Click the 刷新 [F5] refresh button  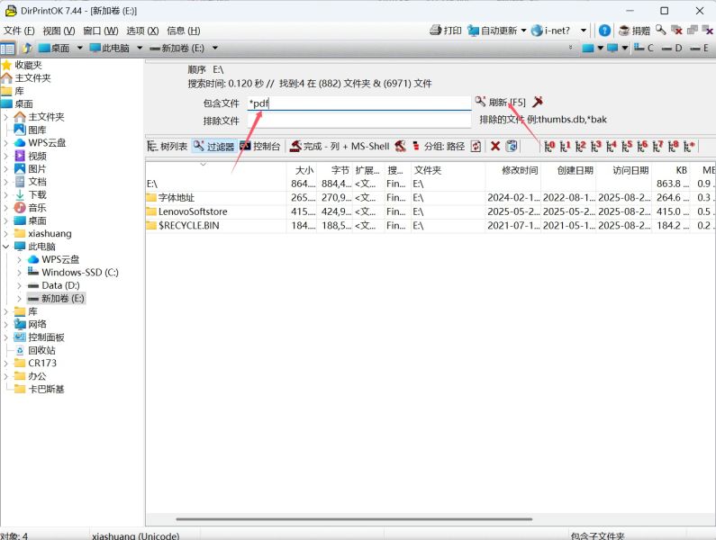point(501,103)
